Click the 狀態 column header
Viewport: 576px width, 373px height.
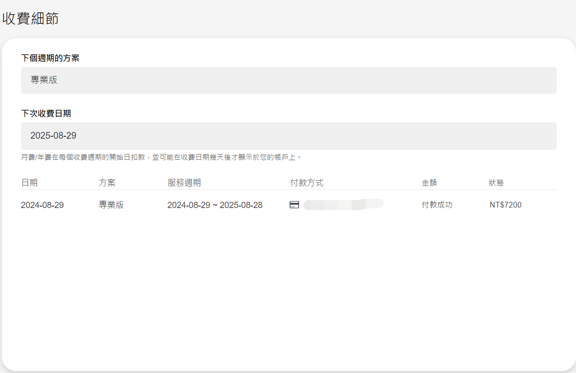[x=495, y=182]
